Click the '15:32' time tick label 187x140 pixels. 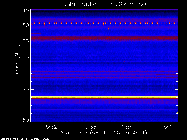pyautogui.click(x=50, y=127)
